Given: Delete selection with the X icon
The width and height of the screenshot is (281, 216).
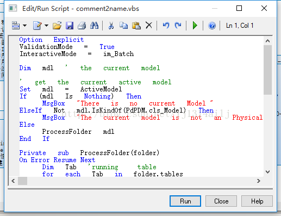Looking at the screenshot, I should point(149,26).
